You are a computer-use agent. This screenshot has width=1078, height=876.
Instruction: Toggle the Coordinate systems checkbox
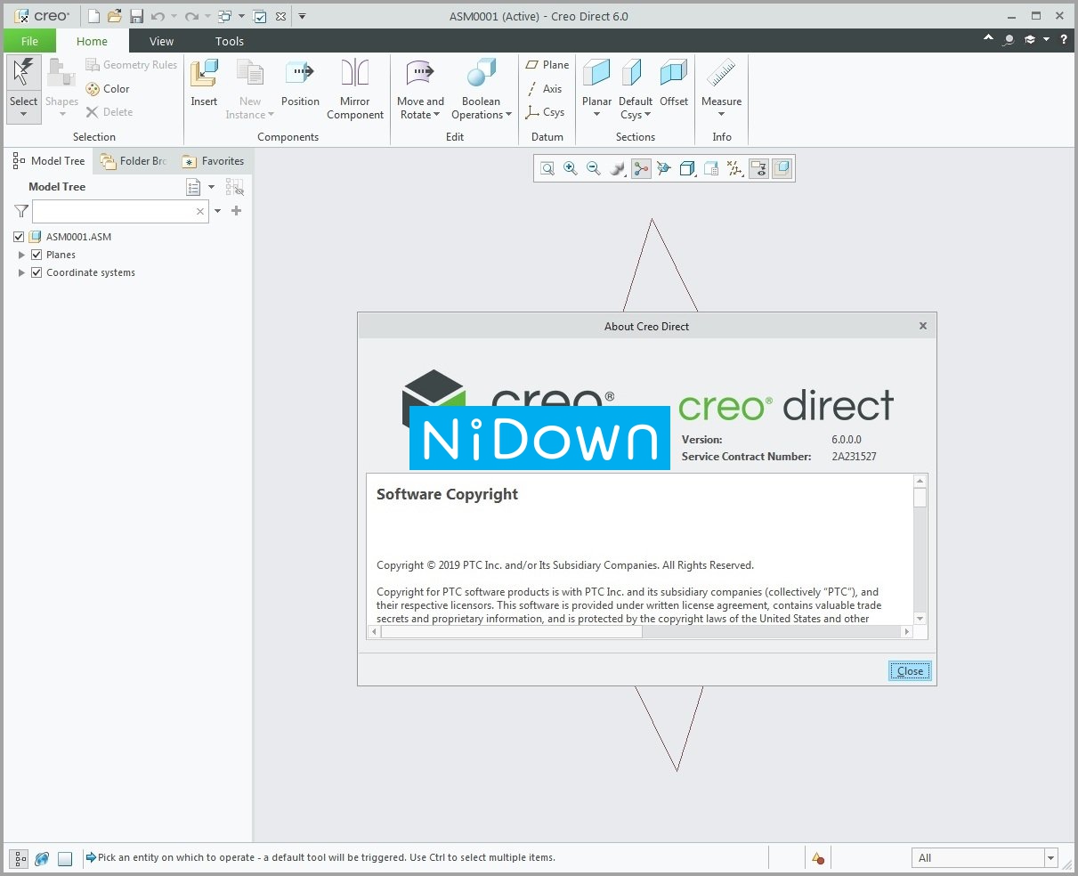pos(36,272)
